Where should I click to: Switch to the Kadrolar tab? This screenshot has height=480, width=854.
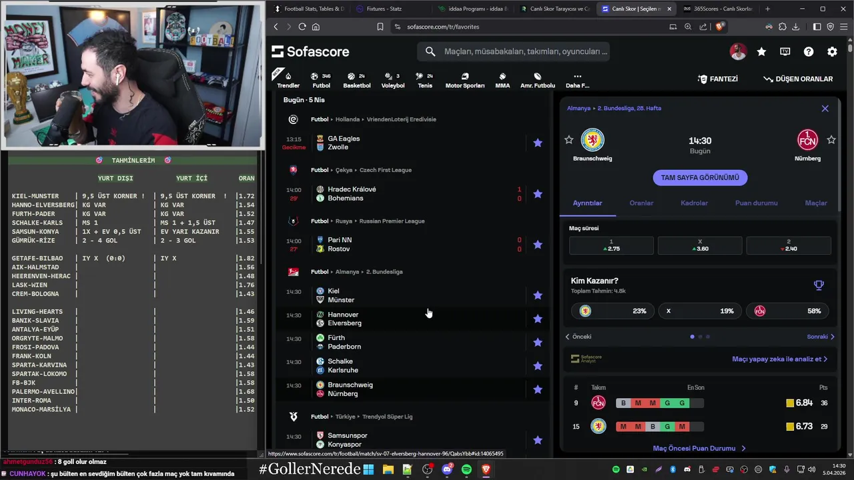click(x=694, y=203)
